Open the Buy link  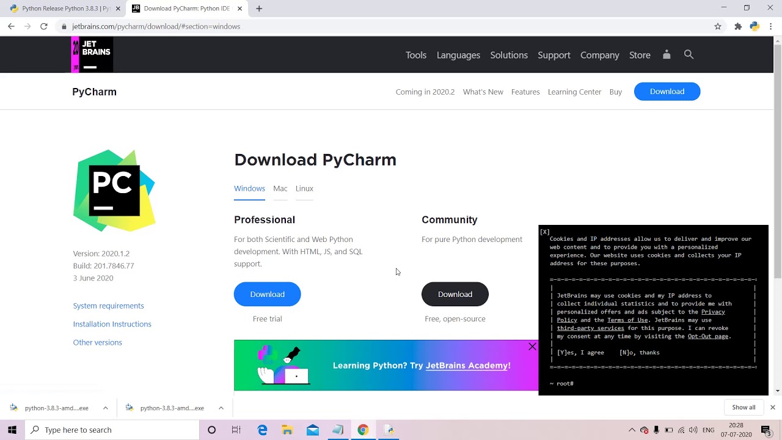[x=616, y=92]
